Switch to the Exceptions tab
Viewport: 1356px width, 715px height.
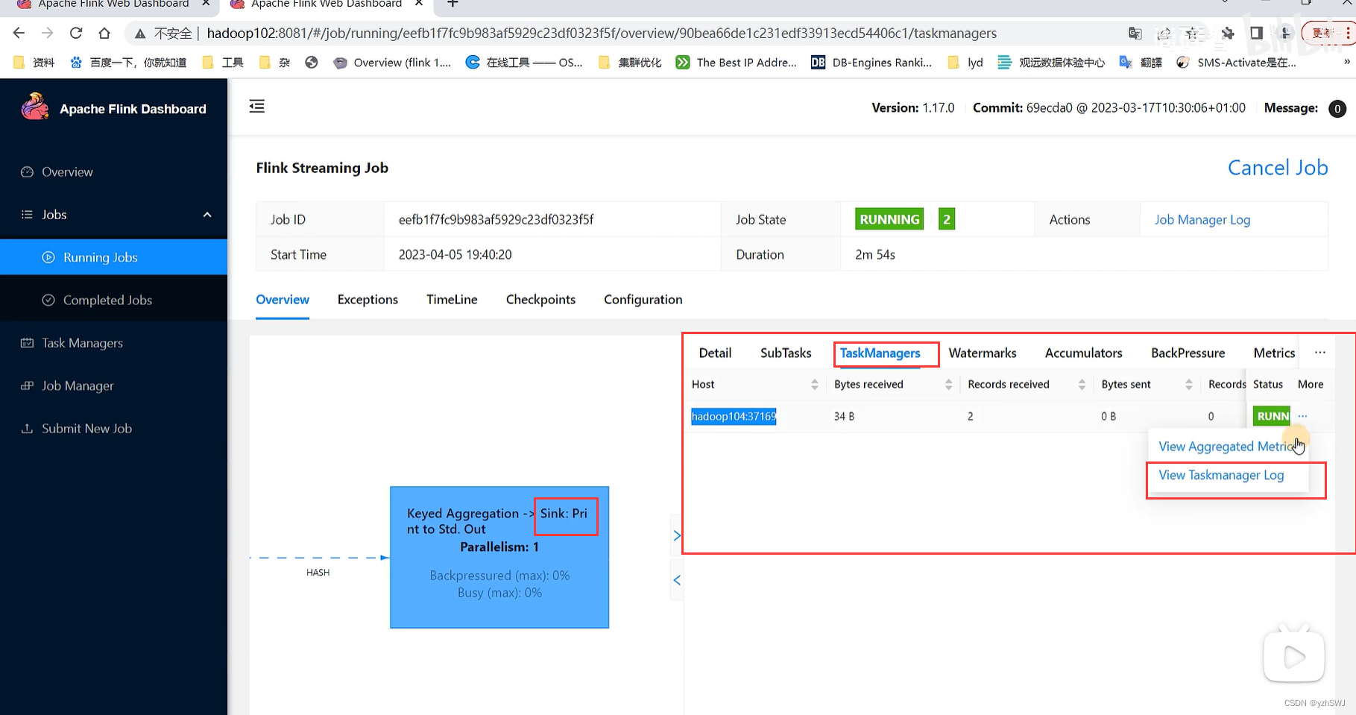(x=368, y=300)
